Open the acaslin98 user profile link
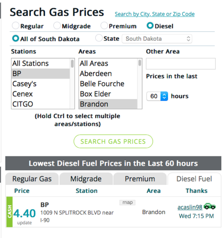 click(x=190, y=207)
